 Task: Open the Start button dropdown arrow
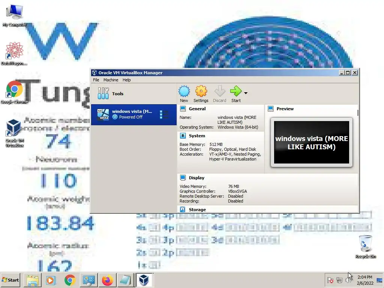(246, 93)
